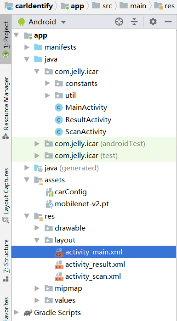Expand the manifests folder

click(x=27, y=47)
